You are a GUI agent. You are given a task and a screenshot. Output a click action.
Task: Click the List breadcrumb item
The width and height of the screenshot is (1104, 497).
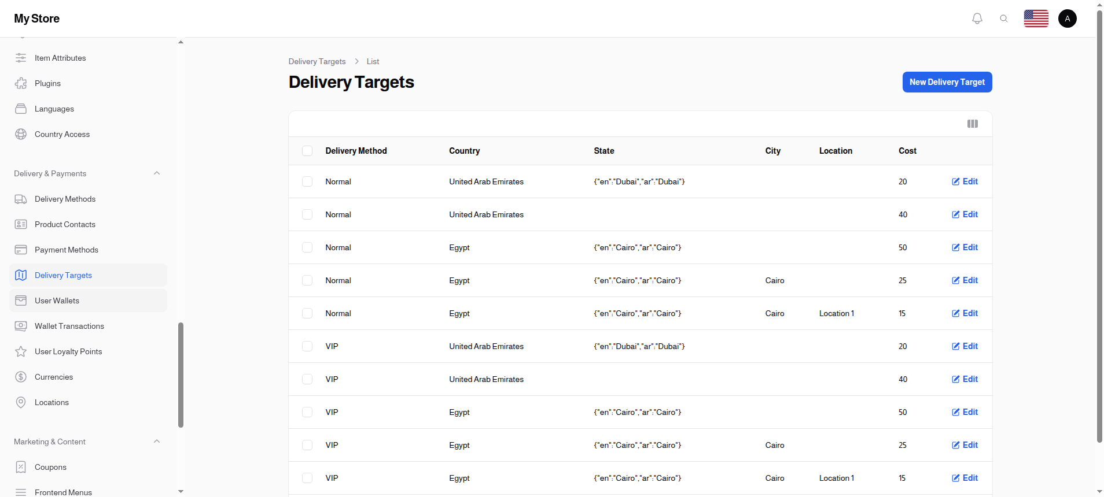[x=373, y=61]
